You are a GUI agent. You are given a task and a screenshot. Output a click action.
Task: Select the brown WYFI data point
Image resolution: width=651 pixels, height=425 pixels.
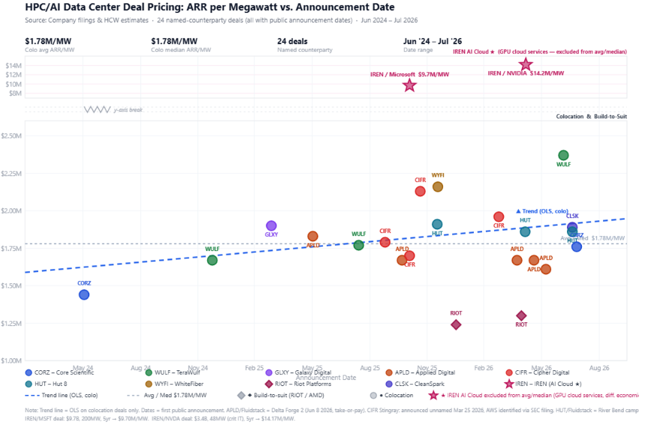pos(438,187)
